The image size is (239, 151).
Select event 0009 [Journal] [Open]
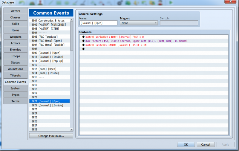50,53
